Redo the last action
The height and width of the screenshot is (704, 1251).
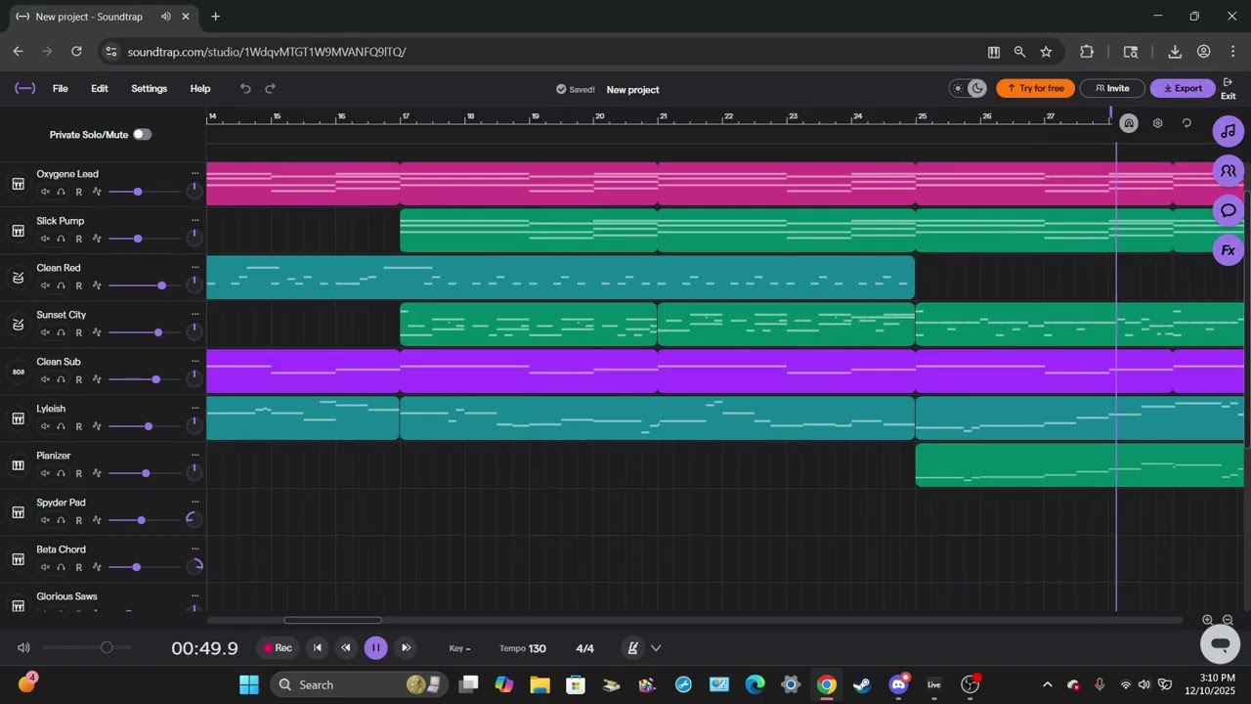(x=271, y=89)
